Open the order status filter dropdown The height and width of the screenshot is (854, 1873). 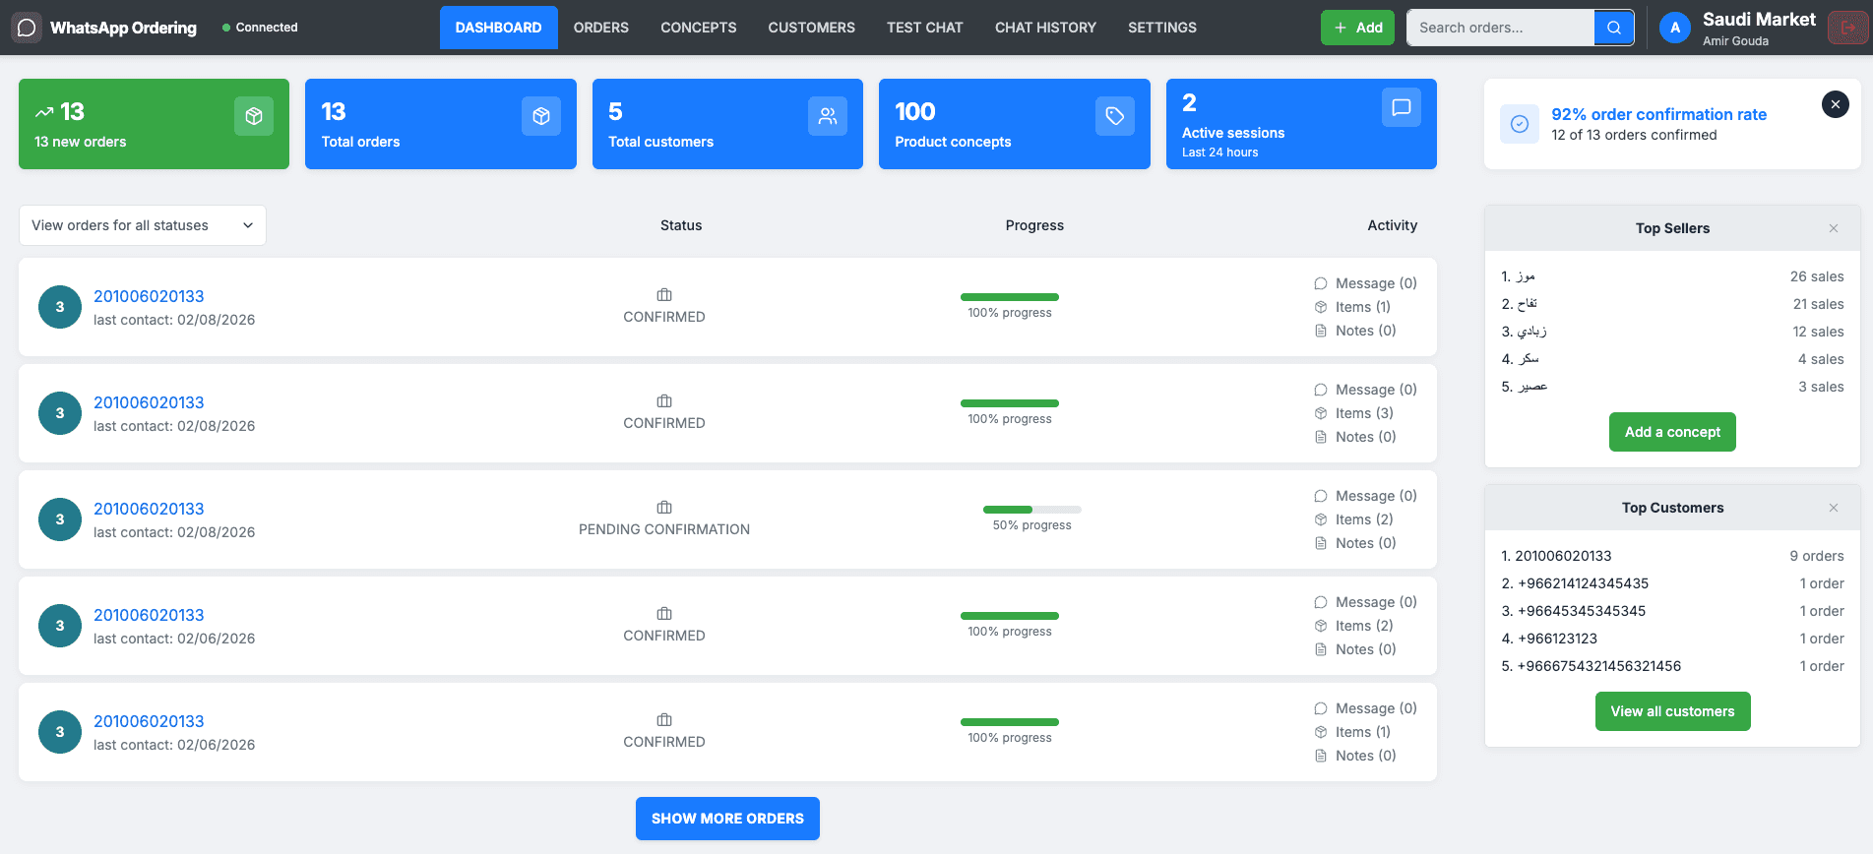point(143,225)
